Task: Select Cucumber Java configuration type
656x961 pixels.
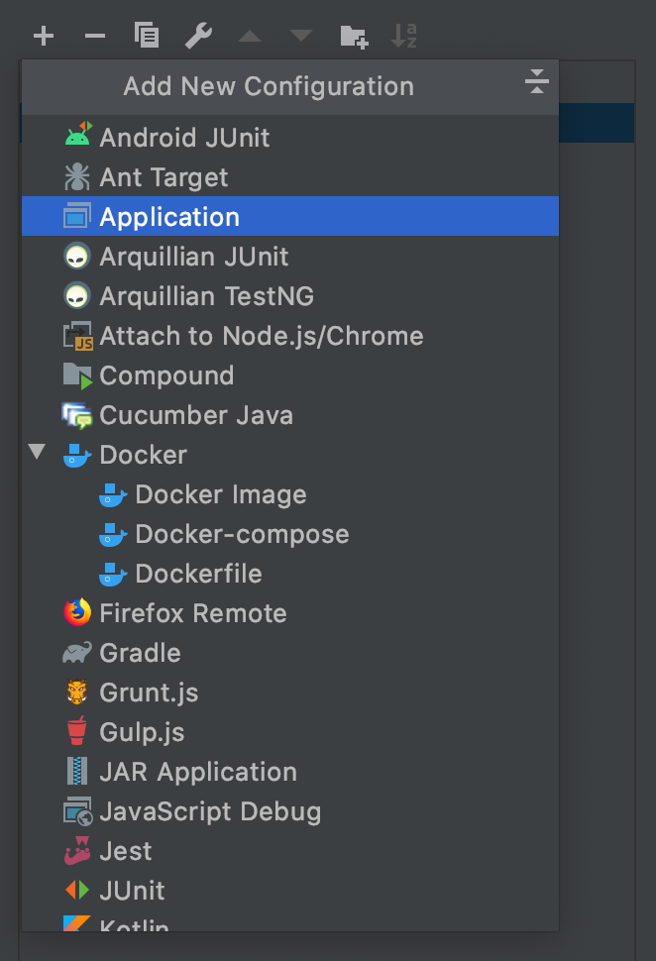Action: pos(290,415)
